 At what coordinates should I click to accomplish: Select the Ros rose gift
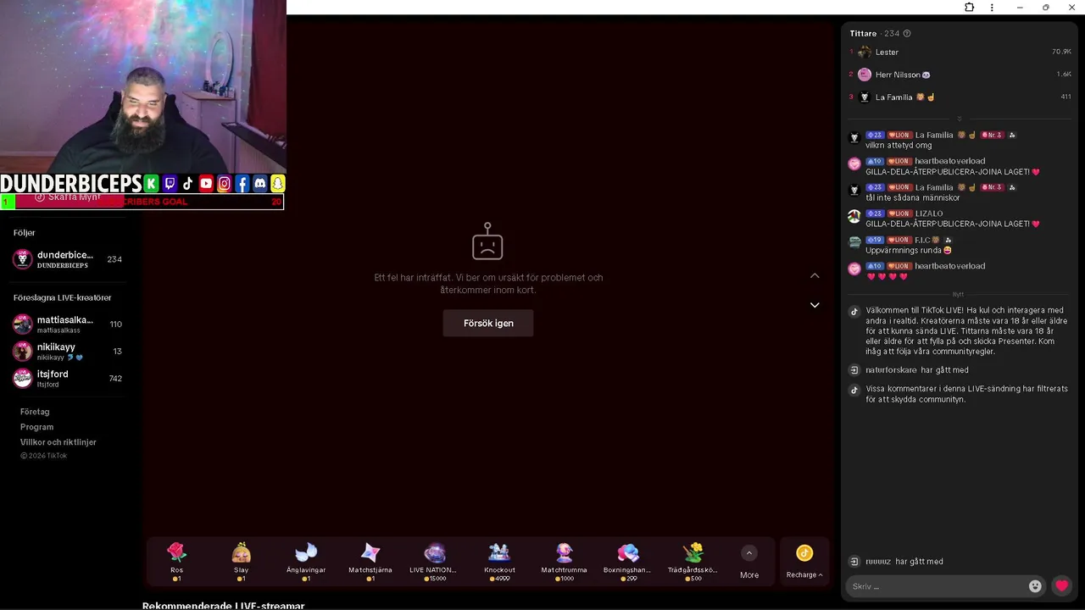[x=176, y=562]
